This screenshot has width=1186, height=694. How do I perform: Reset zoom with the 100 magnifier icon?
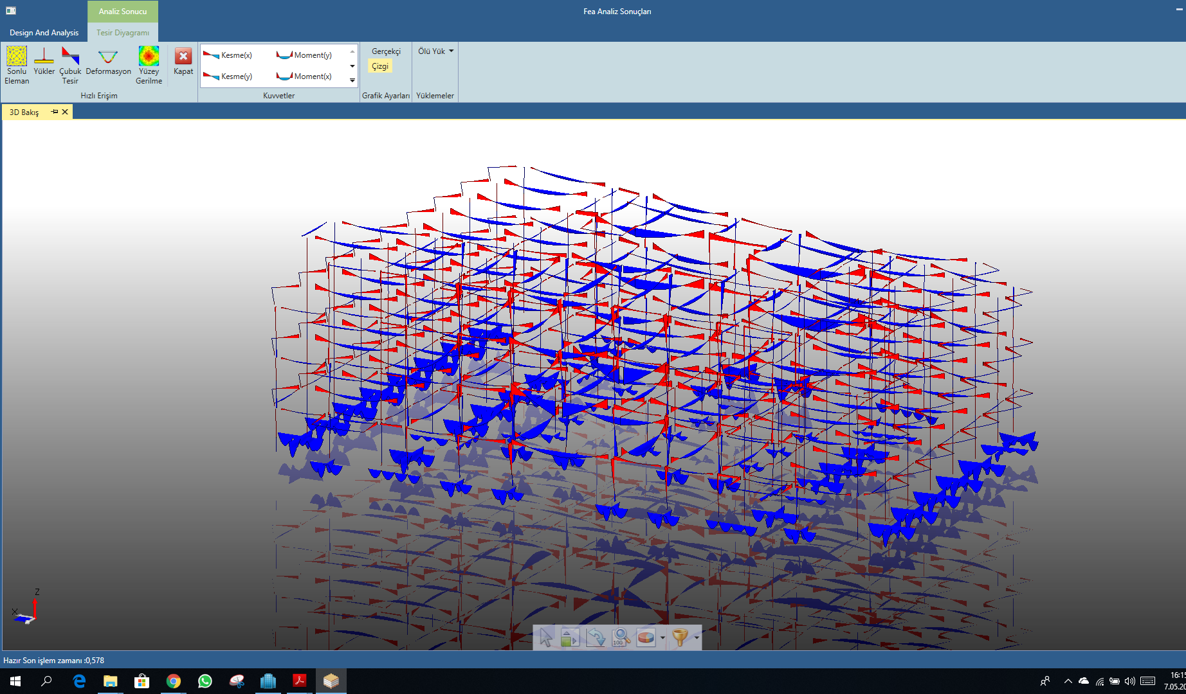[x=621, y=637]
